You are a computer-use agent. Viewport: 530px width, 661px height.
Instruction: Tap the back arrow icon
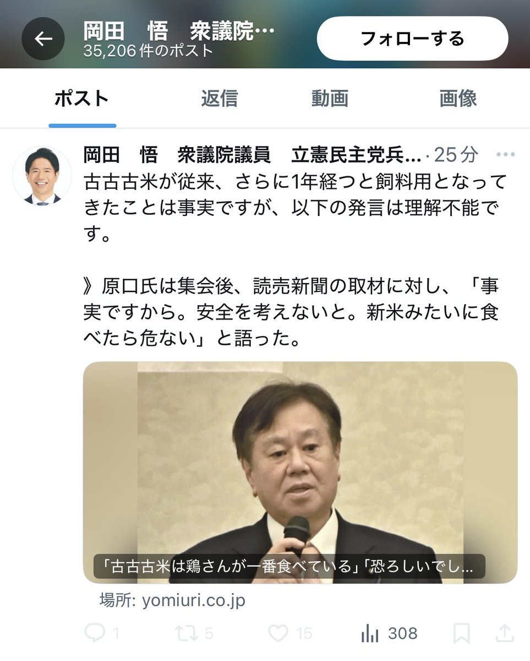click(x=43, y=39)
